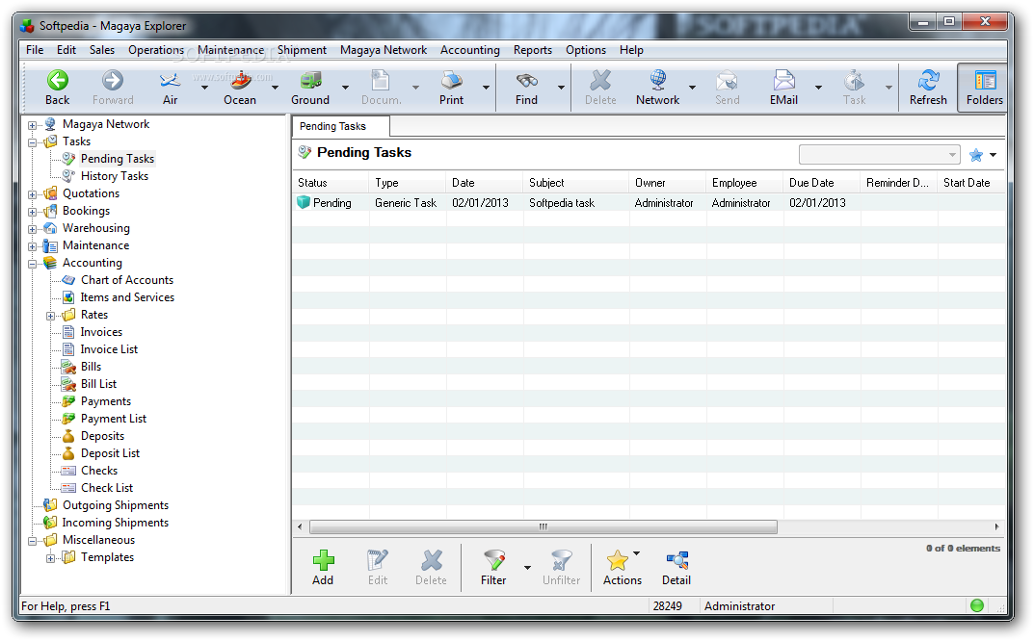This screenshot has height=641, width=1034.
Task: Click the Back toolbar icon
Action: [x=58, y=81]
